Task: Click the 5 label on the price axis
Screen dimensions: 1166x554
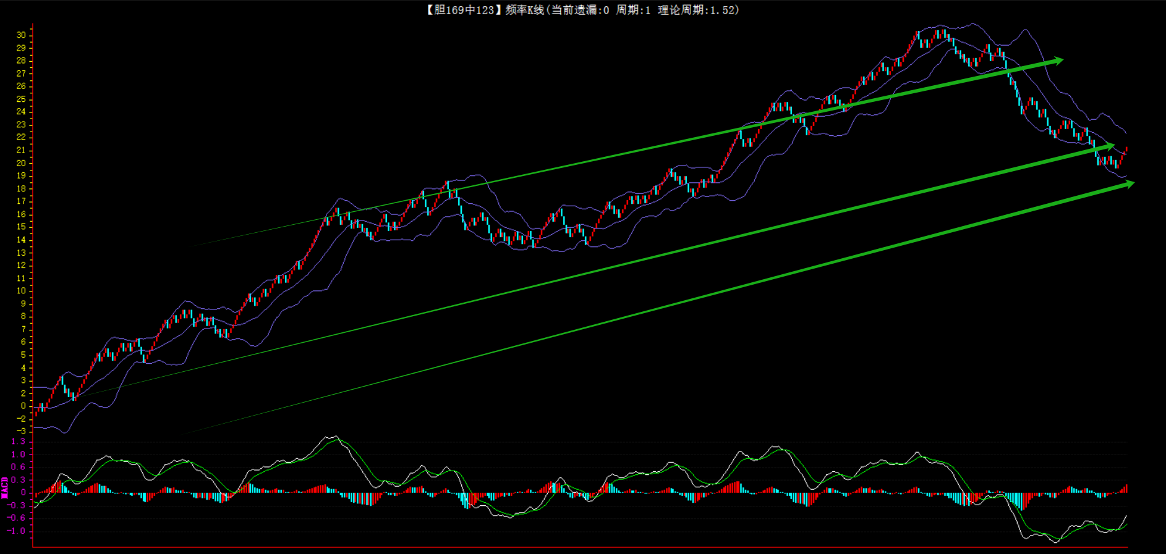Action: tap(23, 355)
